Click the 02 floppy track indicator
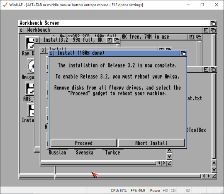Screen dimensions: 224x194 point(188,191)
